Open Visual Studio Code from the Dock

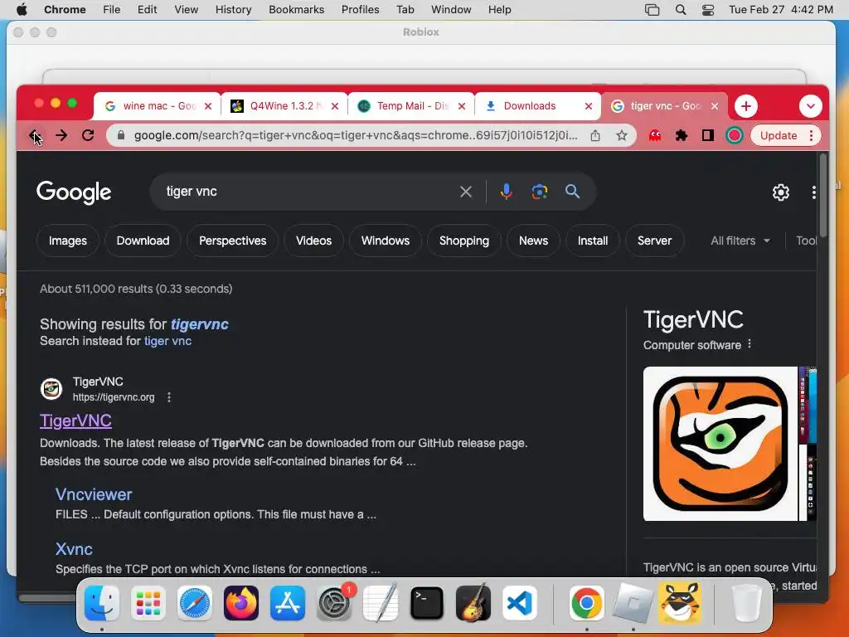[x=519, y=603]
